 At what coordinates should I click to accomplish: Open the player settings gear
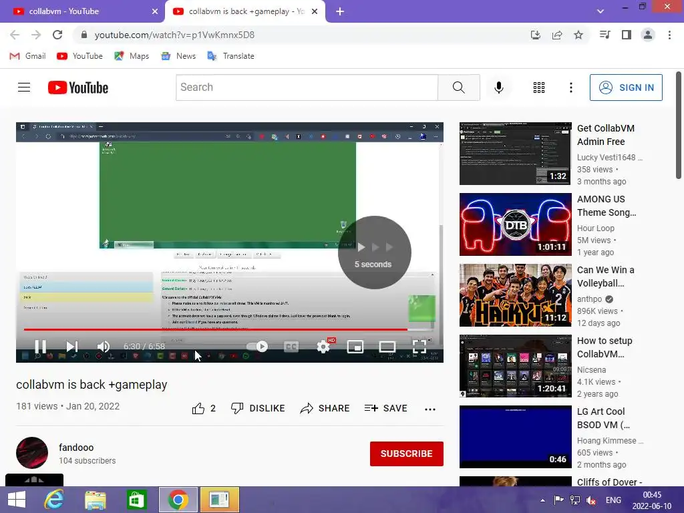tap(323, 347)
